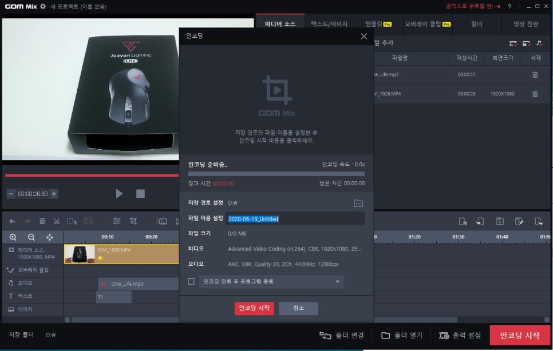Click the video filter icon in media panel

tap(513, 43)
